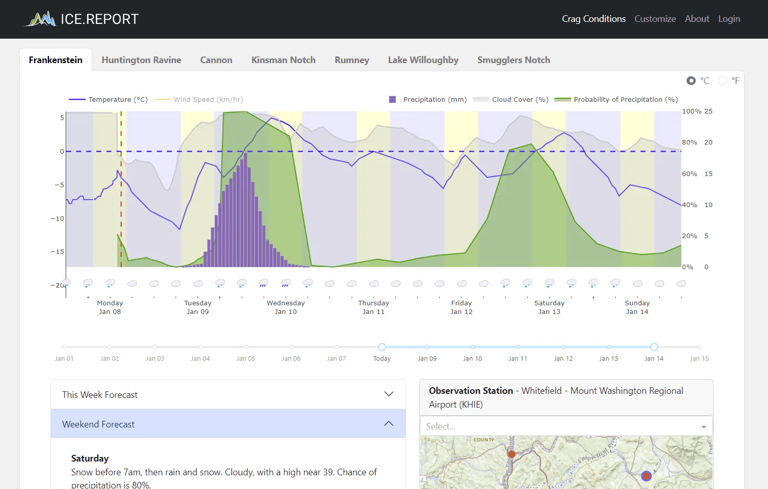Click the purple Precipitation legend square

click(392, 100)
